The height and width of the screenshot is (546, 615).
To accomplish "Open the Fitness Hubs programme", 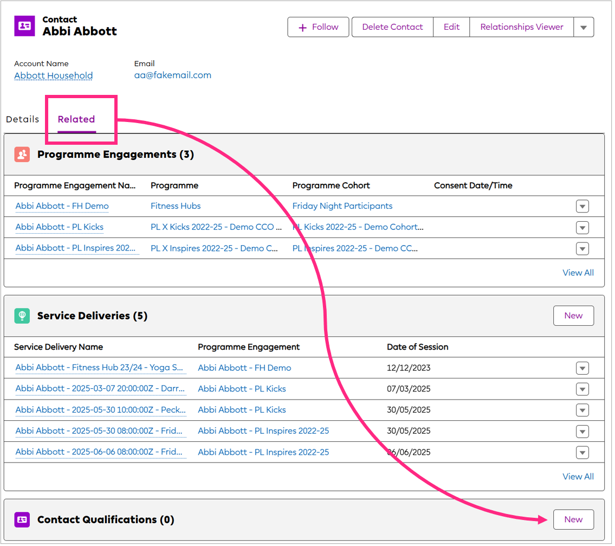I will [x=175, y=206].
